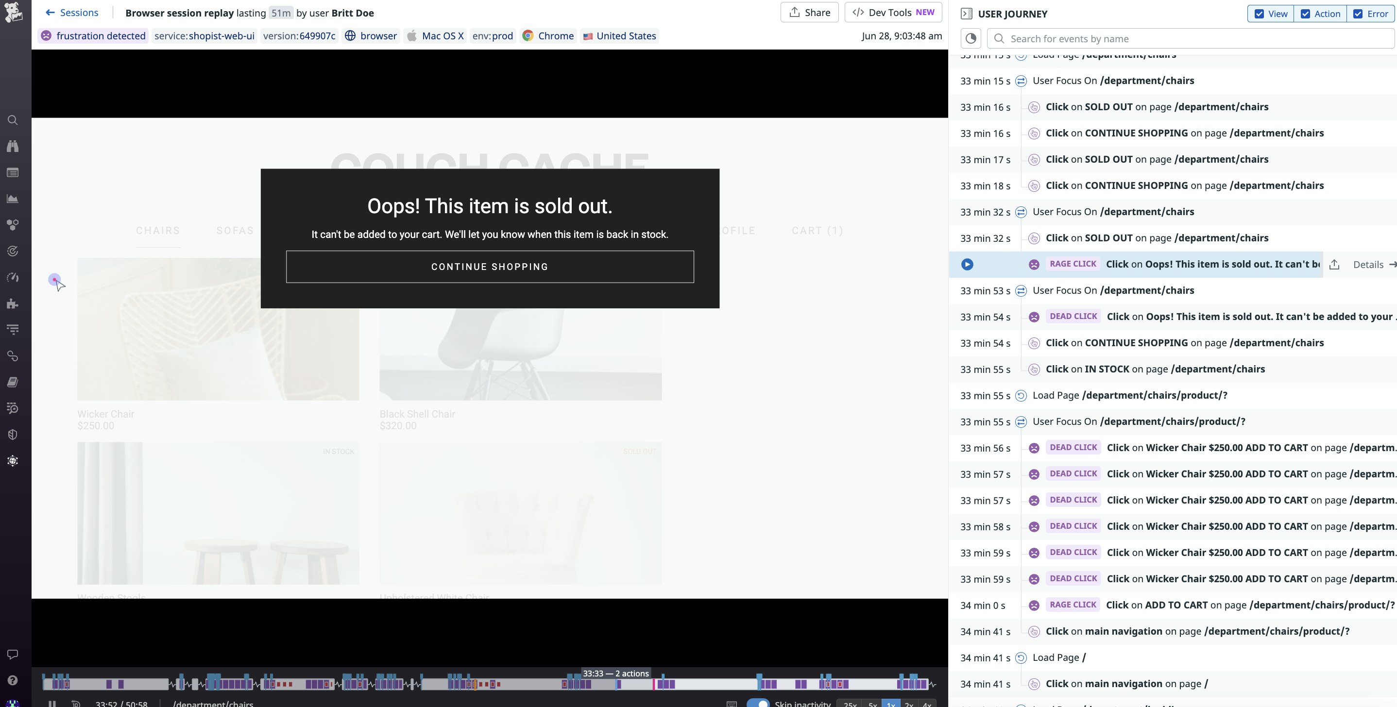The image size is (1397, 707).
Task: Open the binoculars icon in left sidebar
Action: tap(13, 146)
